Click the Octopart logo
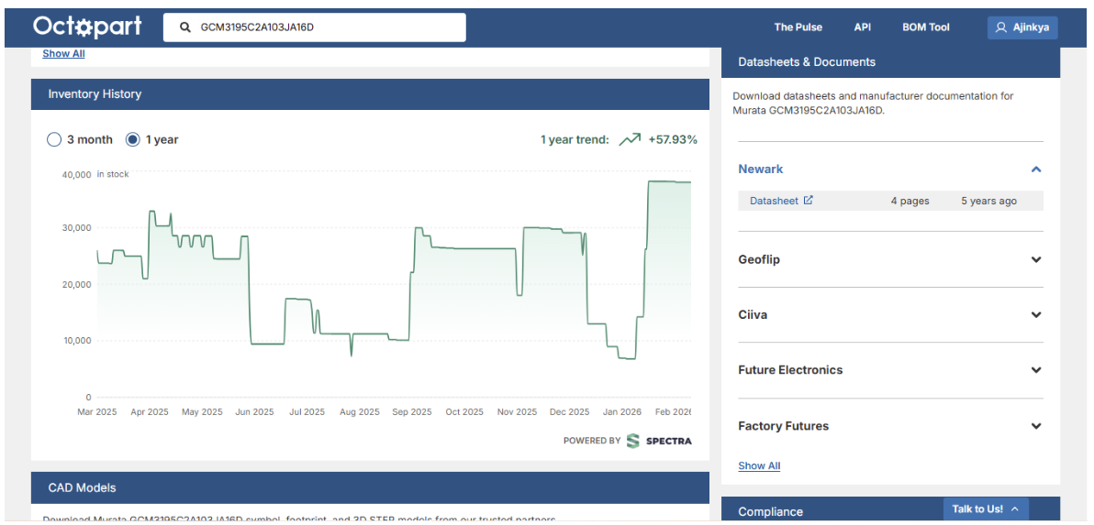Image resolution: width=1094 pixels, height=525 pixels. [x=87, y=27]
